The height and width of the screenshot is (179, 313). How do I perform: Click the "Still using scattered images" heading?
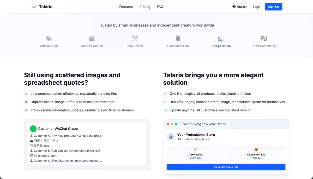(72, 79)
